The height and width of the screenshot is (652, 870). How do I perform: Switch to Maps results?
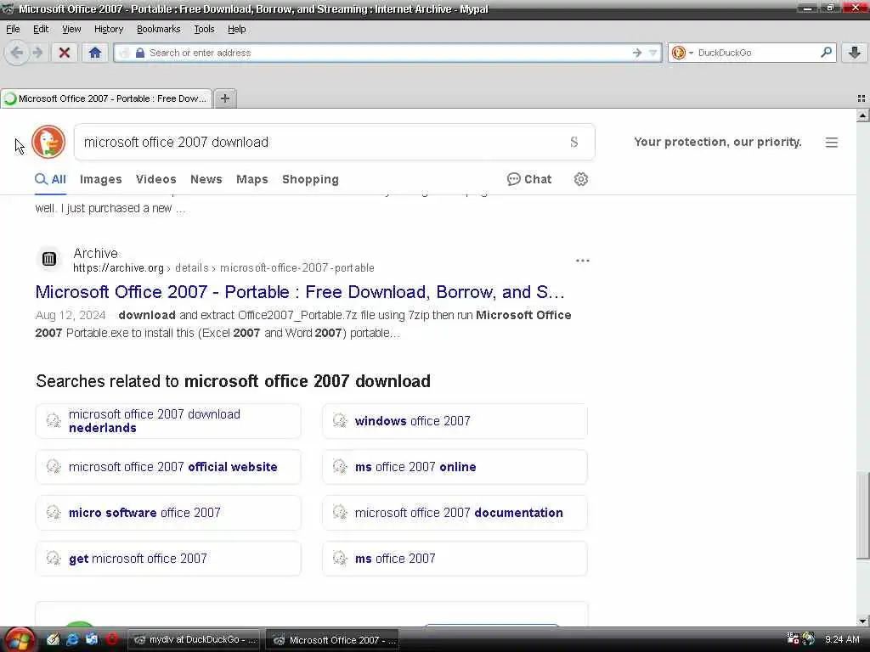tap(252, 179)
